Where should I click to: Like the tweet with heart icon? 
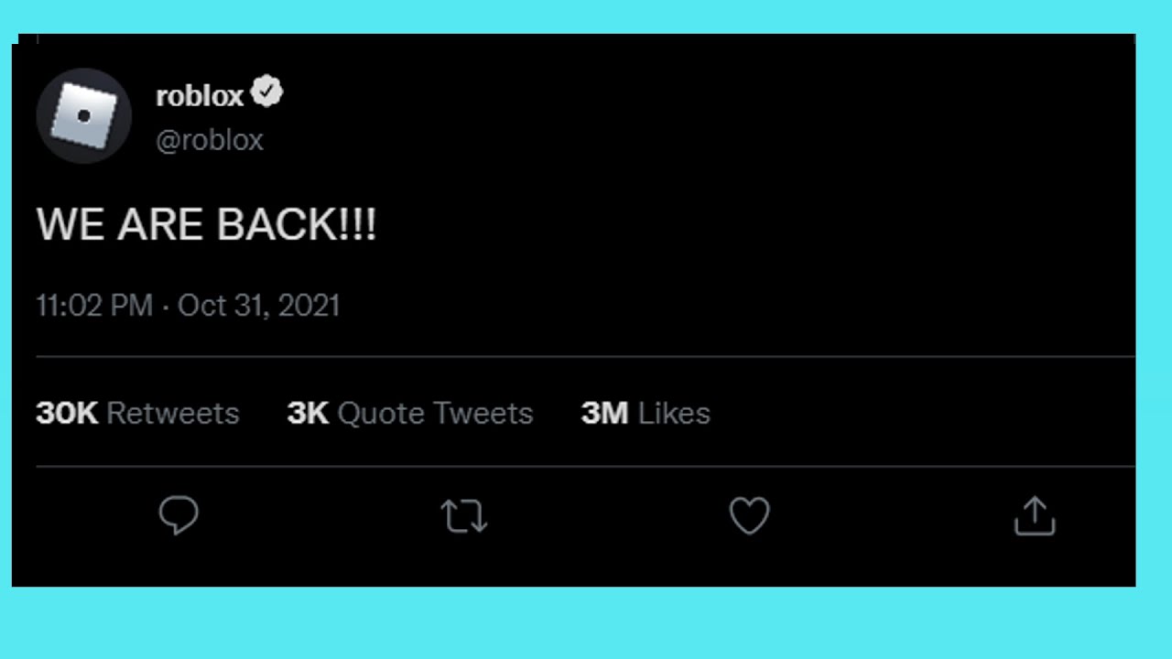coord(749,516)
